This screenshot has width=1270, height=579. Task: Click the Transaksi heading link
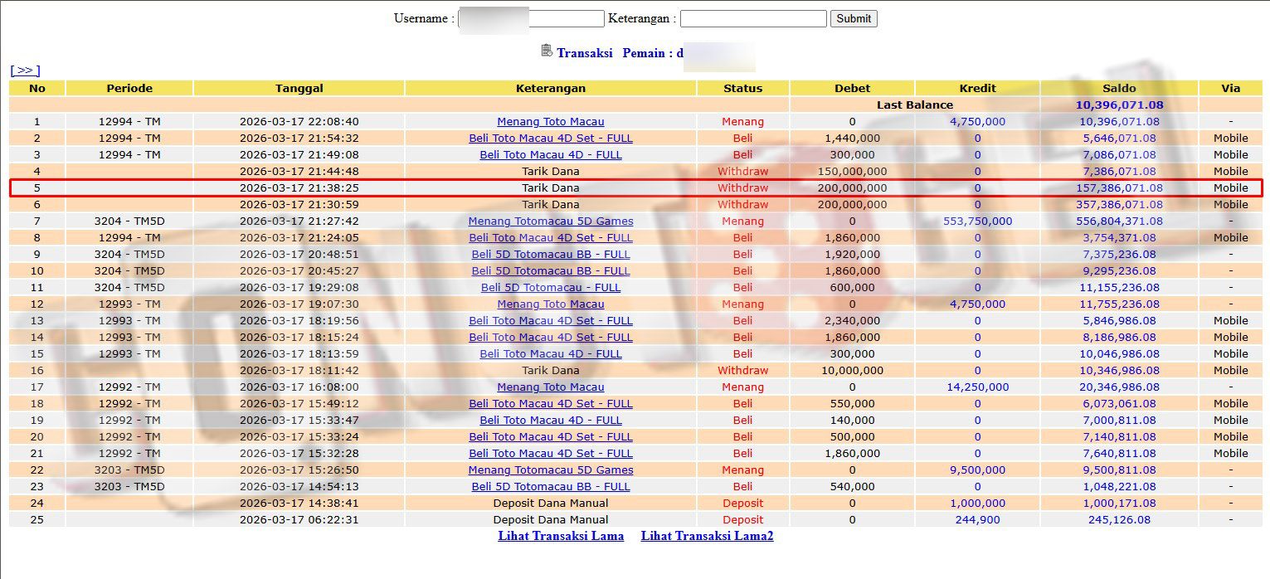tap(585, 53)
